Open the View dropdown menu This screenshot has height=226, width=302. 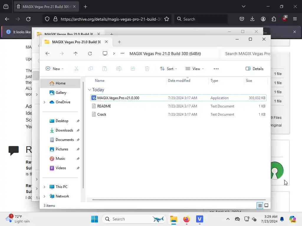tap(195, 69)
